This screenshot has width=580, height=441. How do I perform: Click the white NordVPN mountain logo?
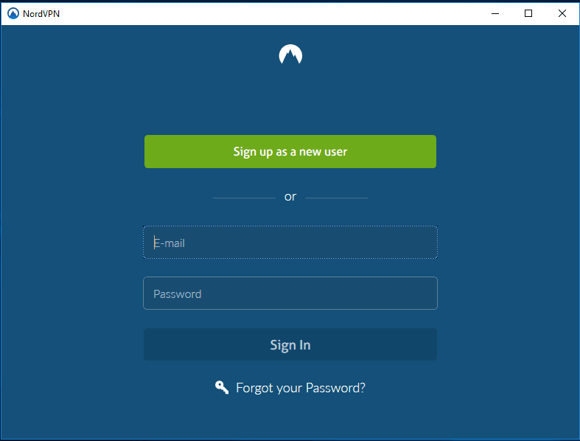point(290,54)
